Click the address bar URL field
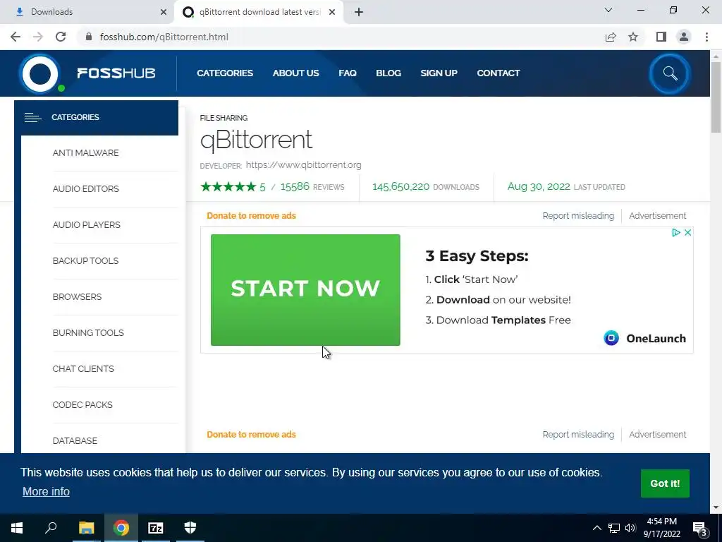Viewport: 722px width, 542px height. coord(341,37)
